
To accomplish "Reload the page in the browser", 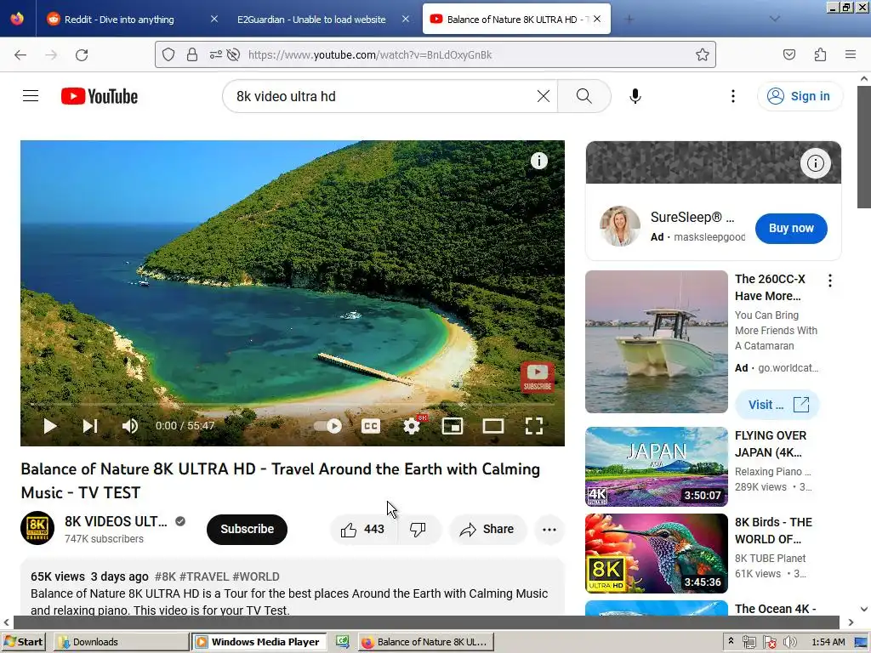I will pyautogui.click(x=82, y=54).
